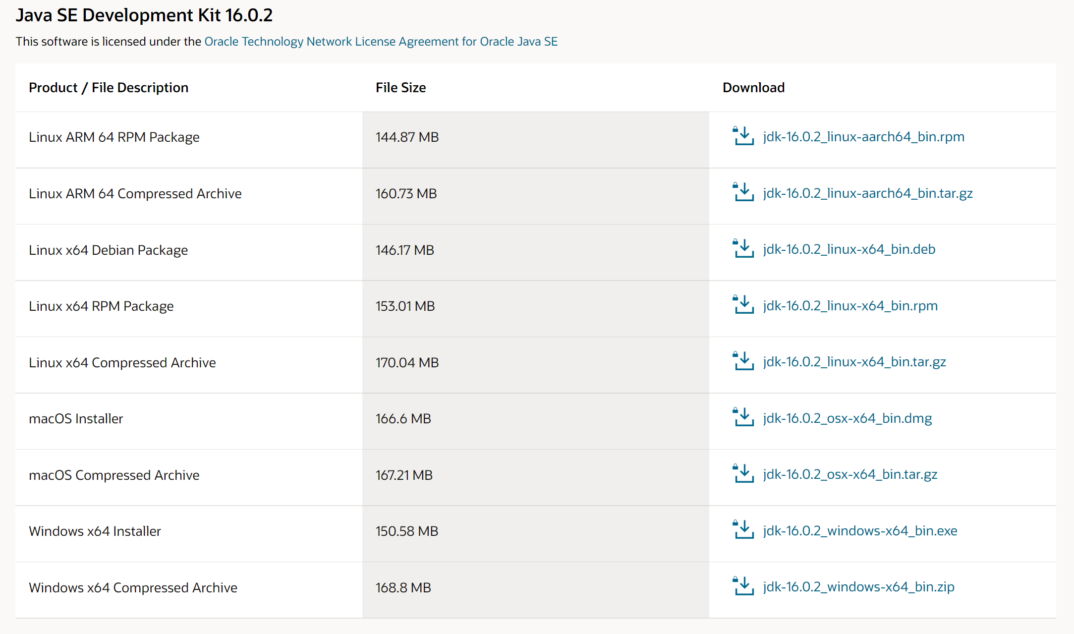Click download icon beside linux-aarch64 rpm file
The height and width of the screenshot is (634, 1074).
(x=743, y=136)
